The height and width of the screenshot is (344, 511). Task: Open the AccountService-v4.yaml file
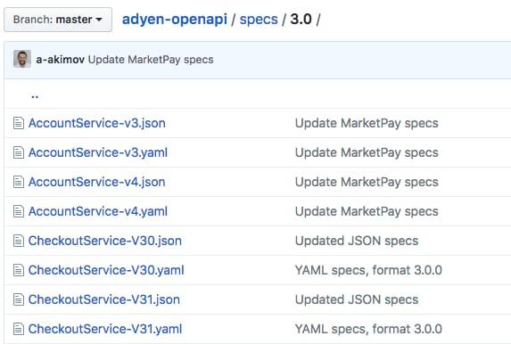tap(98, 211)
